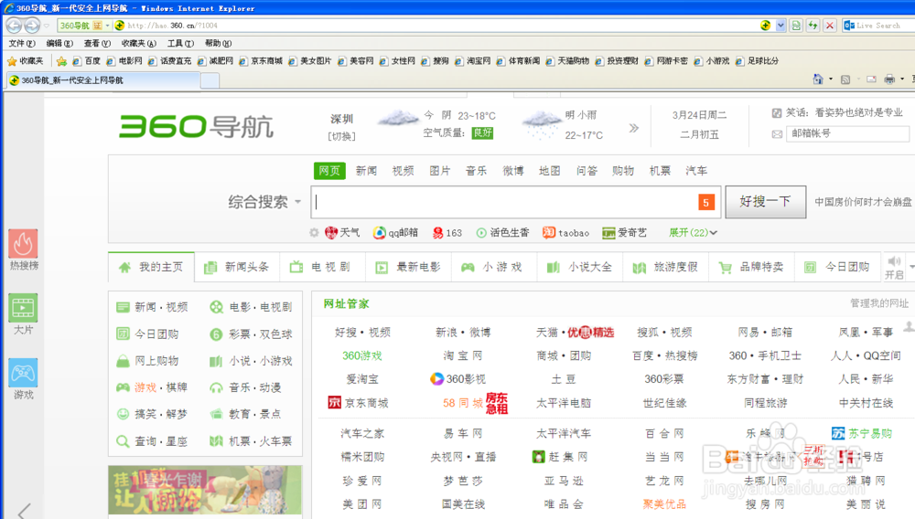The height and width of the screenshot is (519, 915).
Task: Click the Refresh icon beside the address bar
Action: [x=813, y=25]
